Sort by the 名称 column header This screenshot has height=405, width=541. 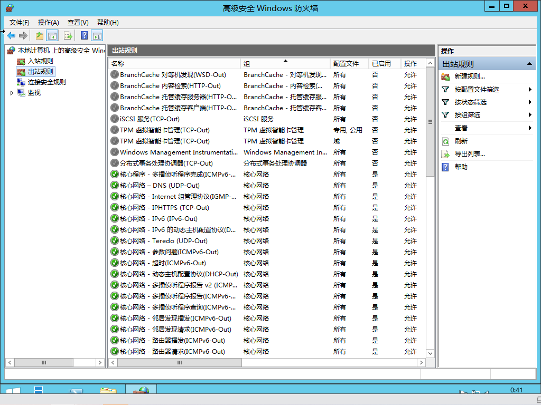pos(174,64)
